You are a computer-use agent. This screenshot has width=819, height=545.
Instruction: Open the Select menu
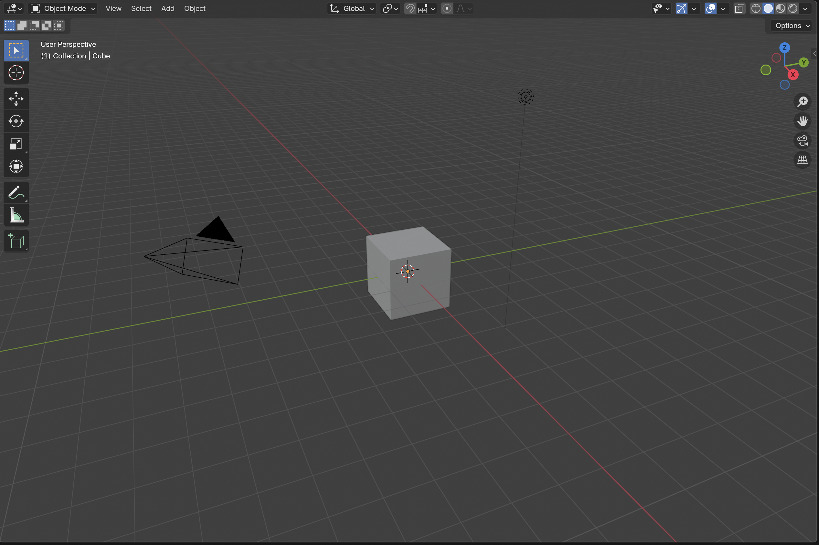(x=141, y=8)
